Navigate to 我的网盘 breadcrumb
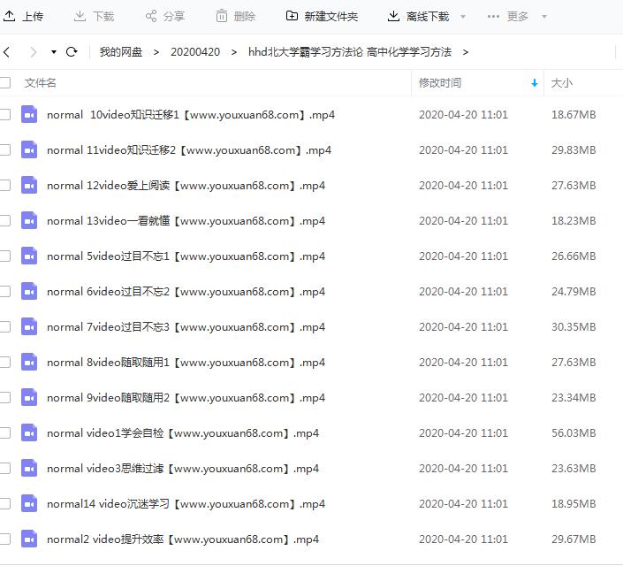This screenshot has width=623, height=566. click(121, 52)
